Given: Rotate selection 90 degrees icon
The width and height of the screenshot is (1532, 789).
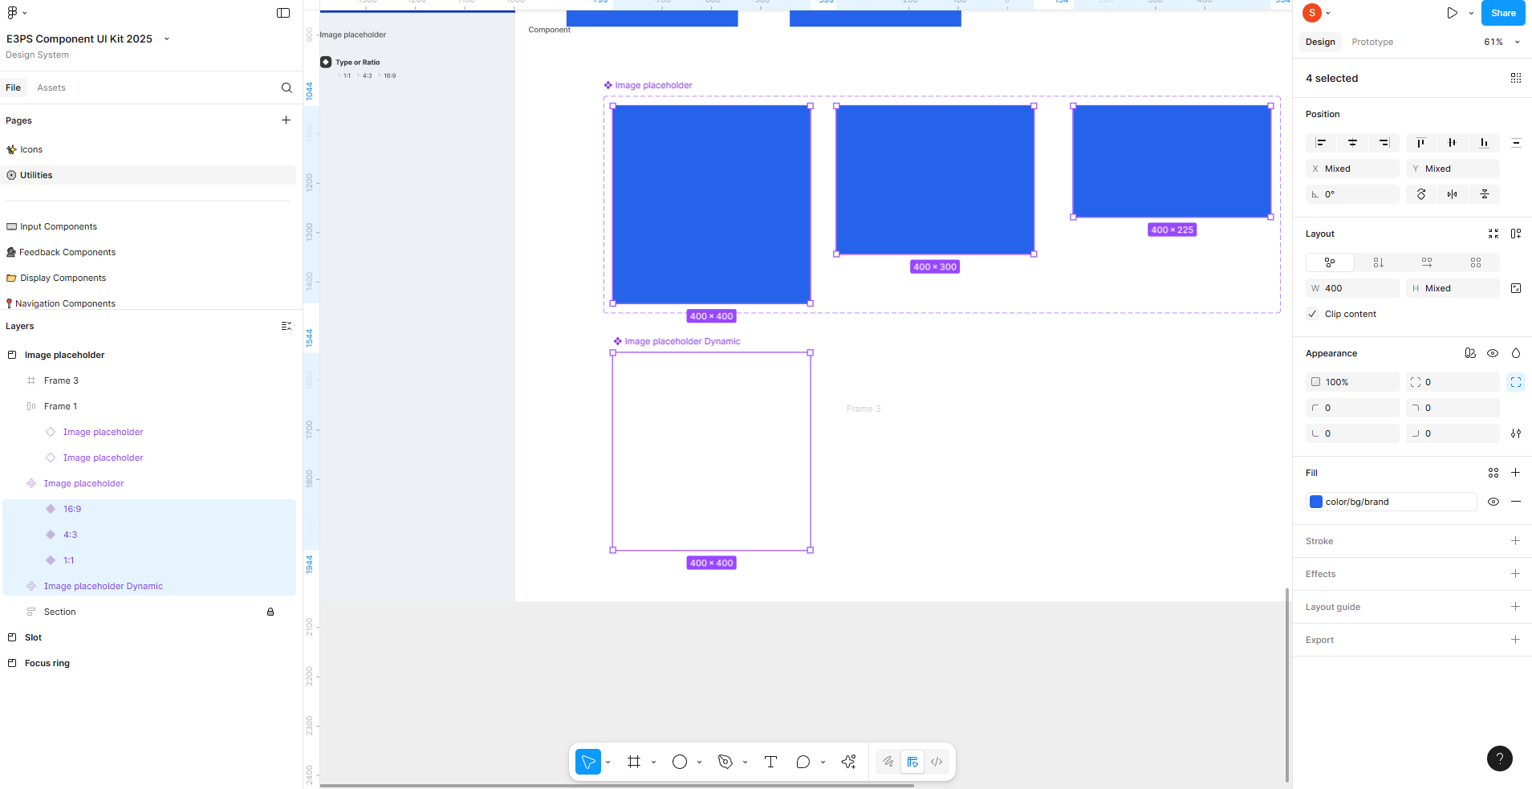Looking at the screenshot, I should click(x=1421, y=194).
